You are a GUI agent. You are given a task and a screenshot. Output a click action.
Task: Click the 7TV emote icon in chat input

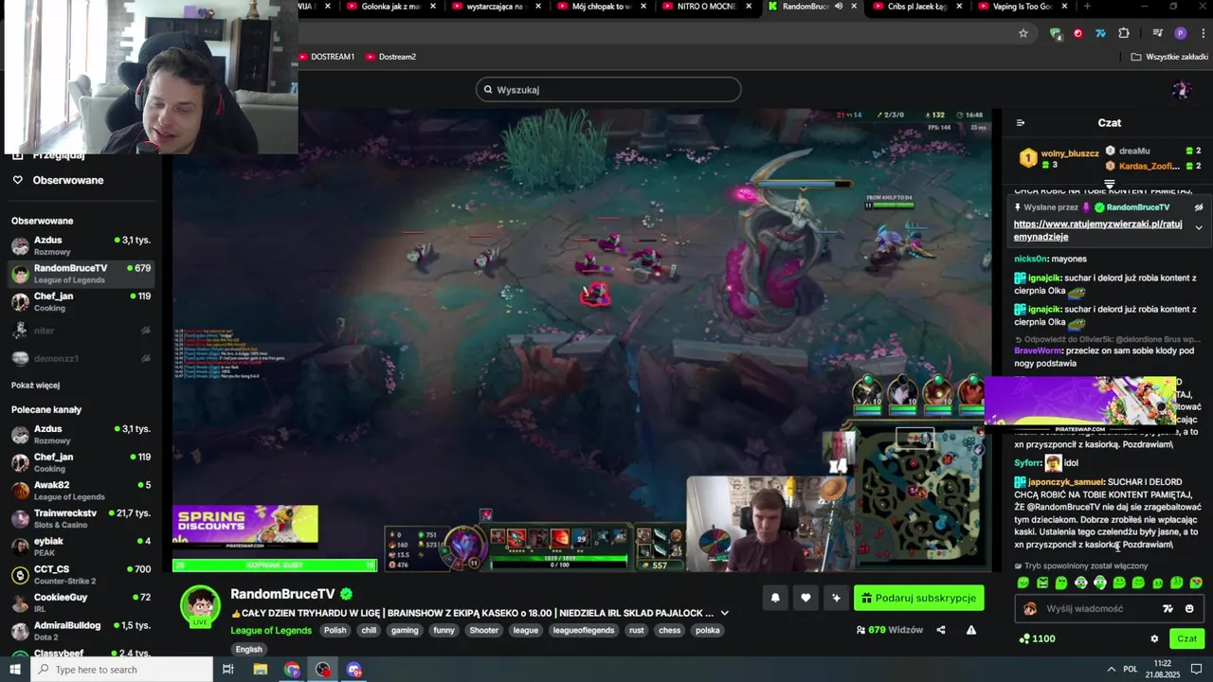click(x=1168, y=609)
